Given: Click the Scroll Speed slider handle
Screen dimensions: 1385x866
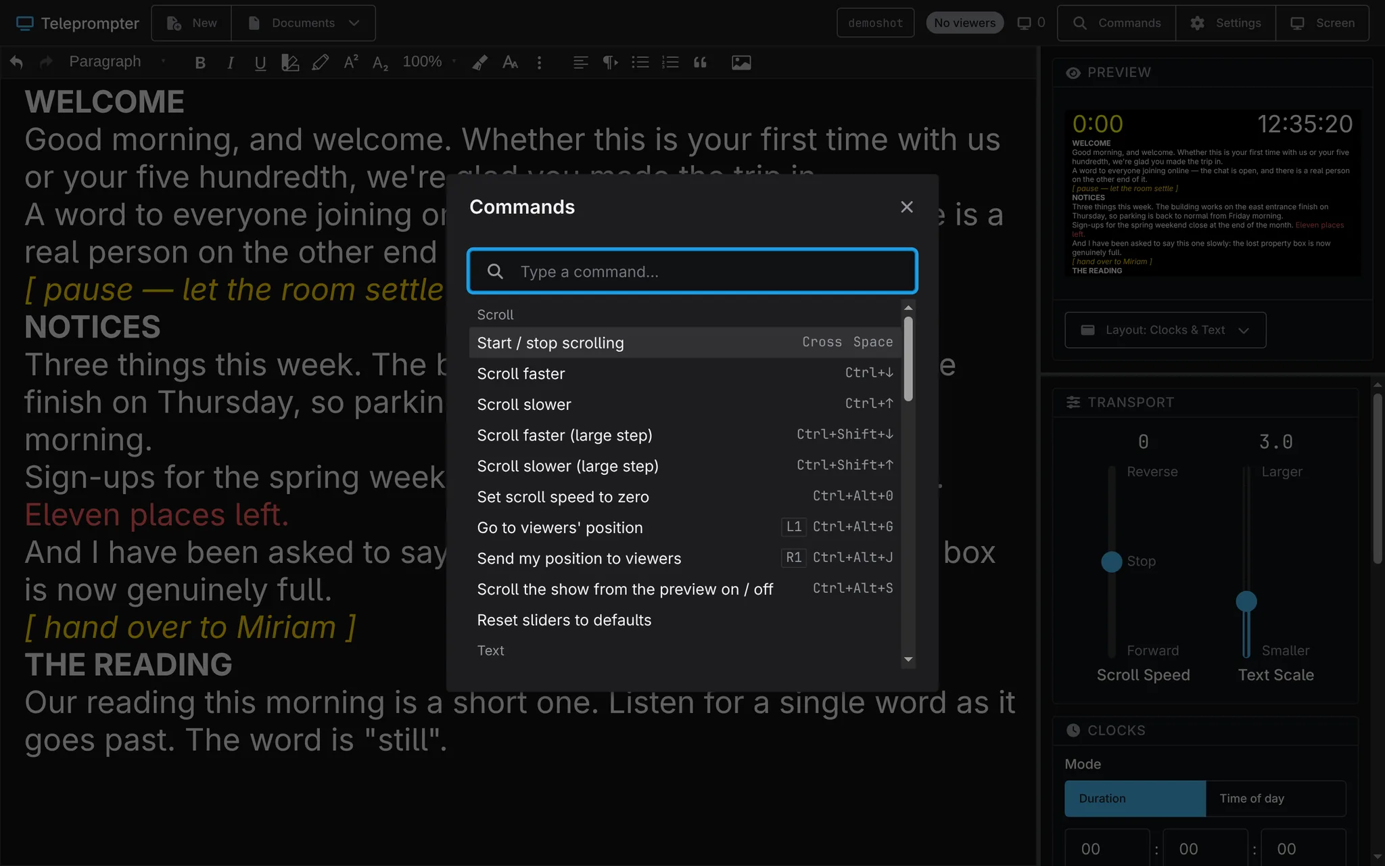Looking at the screenshot, I should [1112, 562].
